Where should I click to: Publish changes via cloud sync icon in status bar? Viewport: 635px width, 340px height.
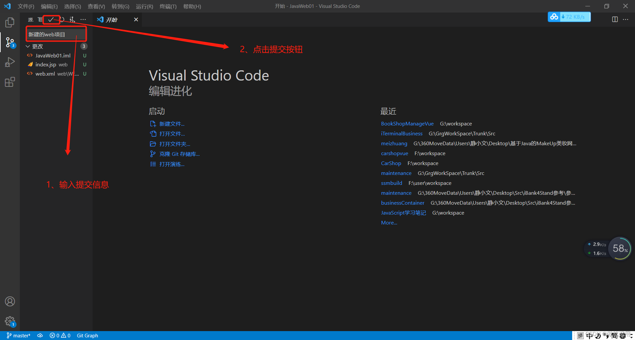point(40,335)
